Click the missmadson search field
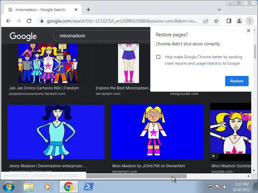This screenshot has width=258, height=193. [x=102, y=36]
